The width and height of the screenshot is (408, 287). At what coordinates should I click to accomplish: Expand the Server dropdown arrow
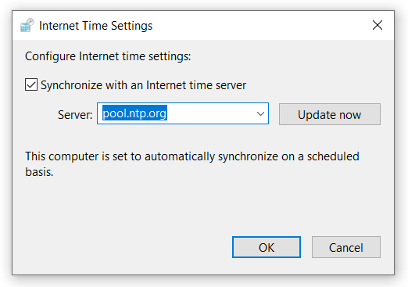pyautogui.click(x=260, y=113)
